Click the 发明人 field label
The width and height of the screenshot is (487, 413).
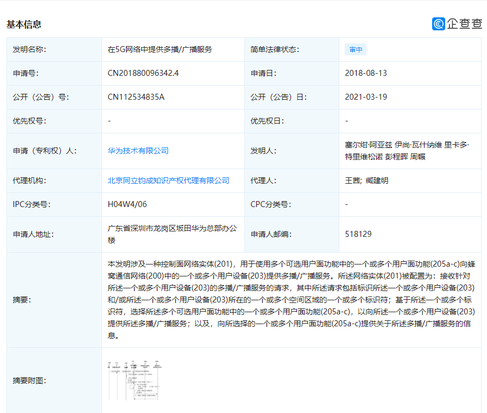(x=263, y=151)
